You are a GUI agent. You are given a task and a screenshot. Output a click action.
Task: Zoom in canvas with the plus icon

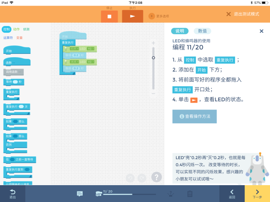pos(153,43)
